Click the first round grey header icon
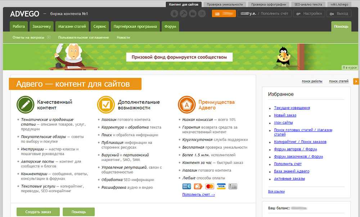This screenshot has height=217, width=360. tap(174, 14)
